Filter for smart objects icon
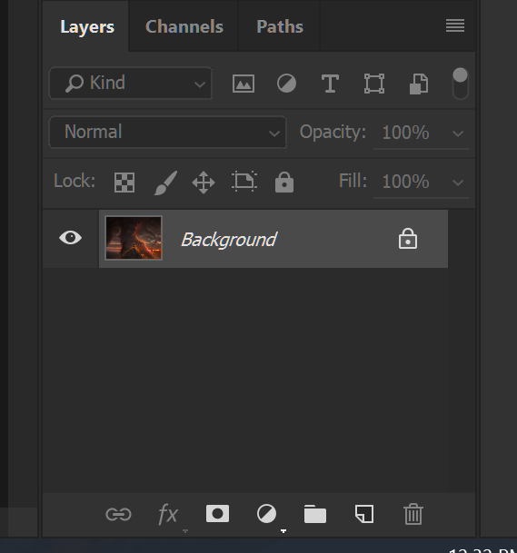517x553 pixels. point(419,84)
